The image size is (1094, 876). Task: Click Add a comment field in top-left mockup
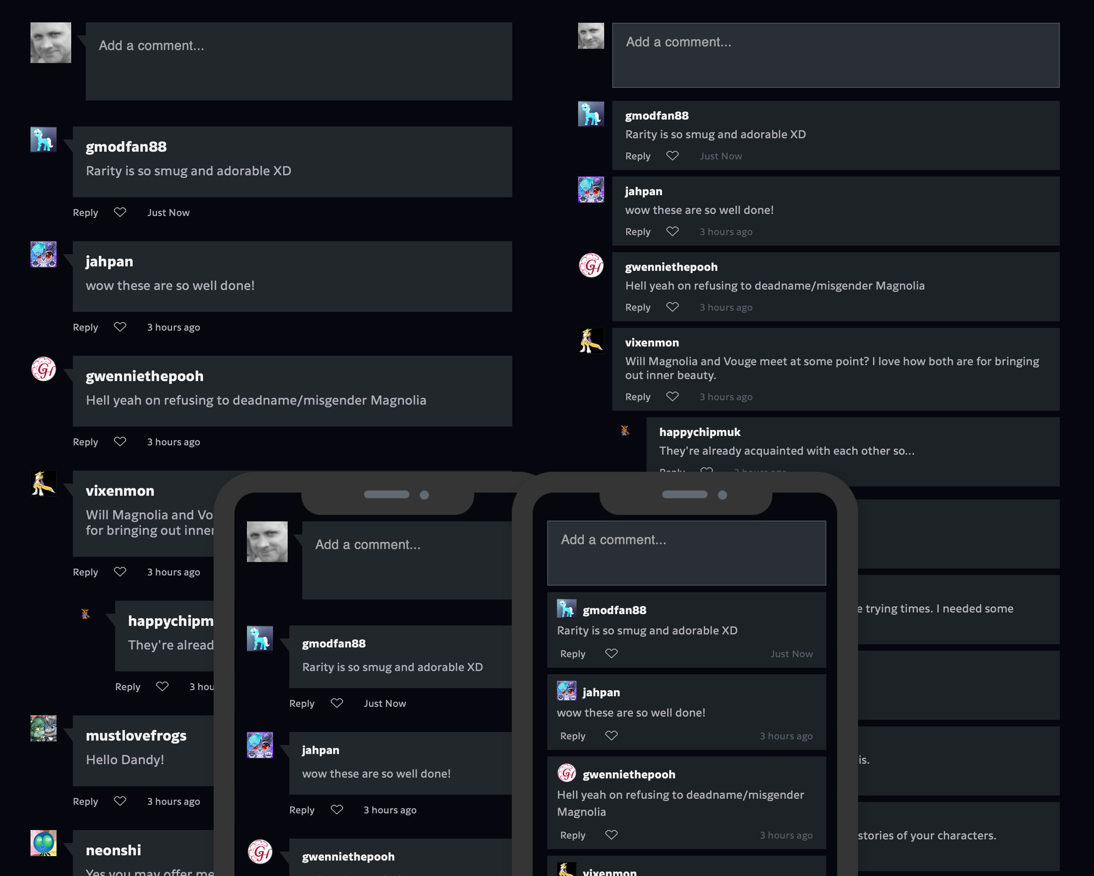(x=298, y=61)
